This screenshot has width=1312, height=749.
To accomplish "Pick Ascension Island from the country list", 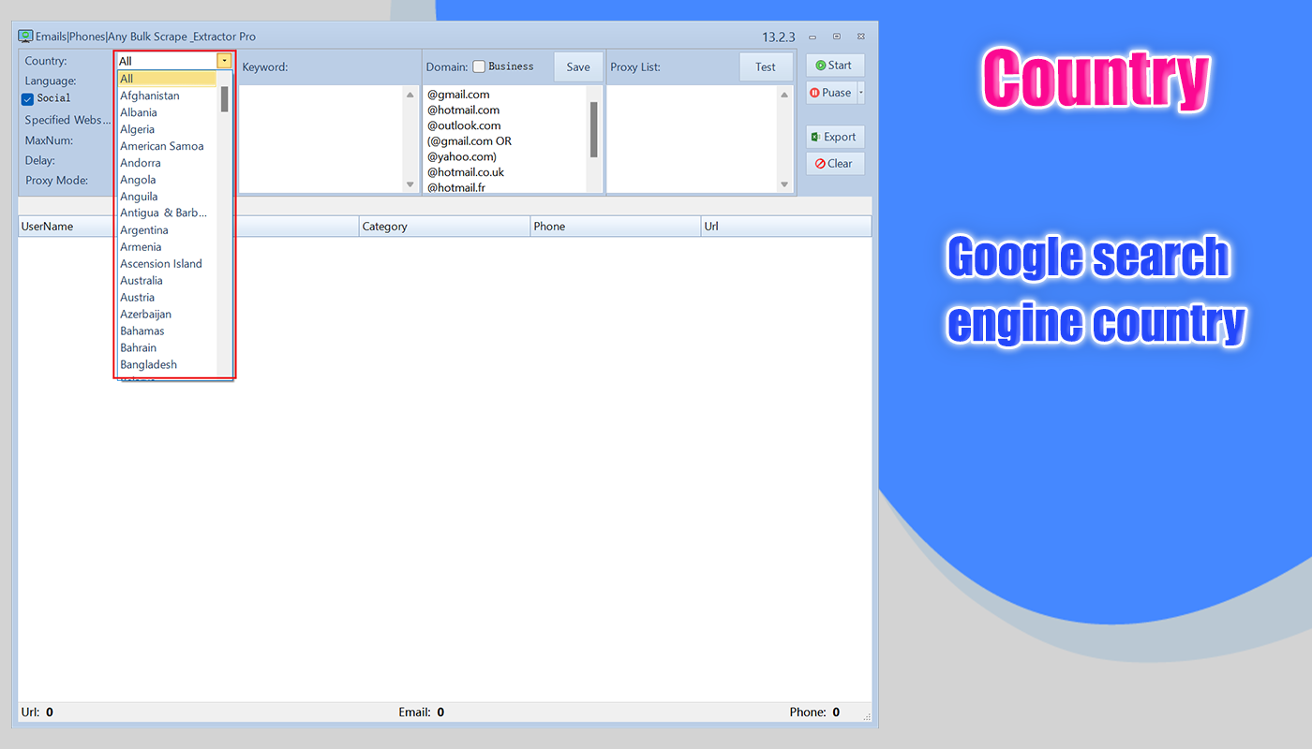I will coord(167,264).
